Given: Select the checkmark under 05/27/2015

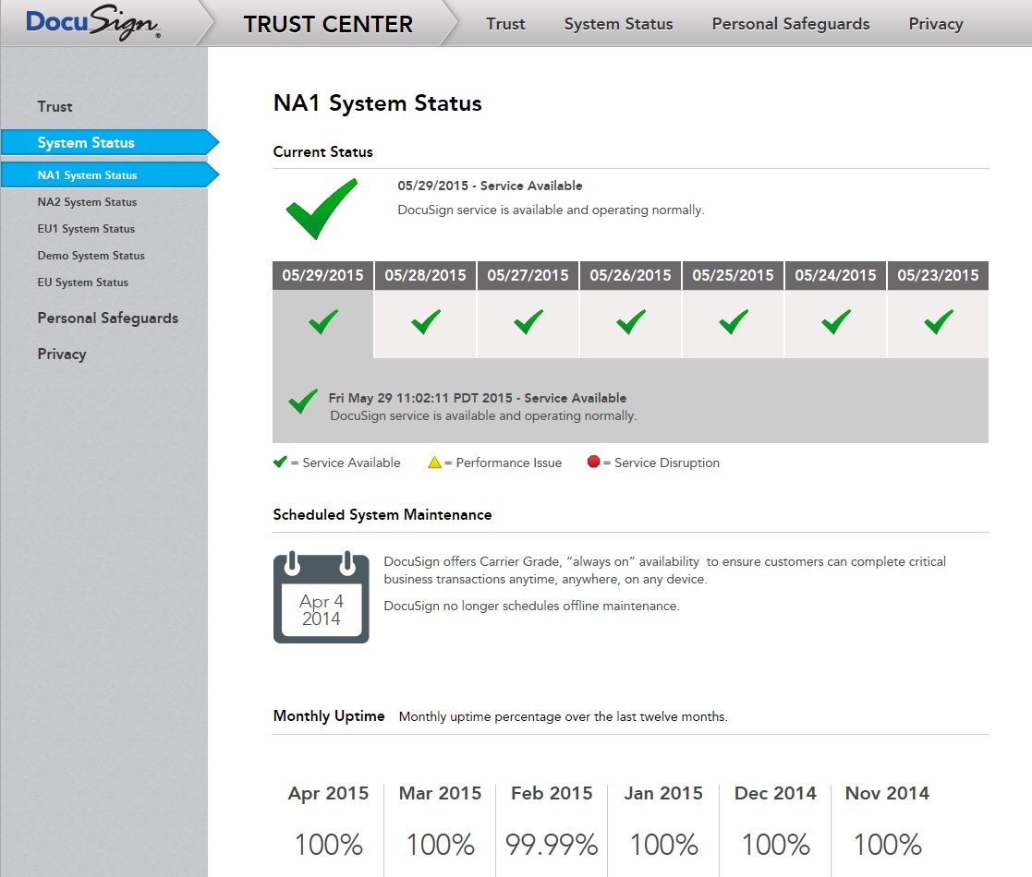Looking at the screenshot, I should 528,322.
